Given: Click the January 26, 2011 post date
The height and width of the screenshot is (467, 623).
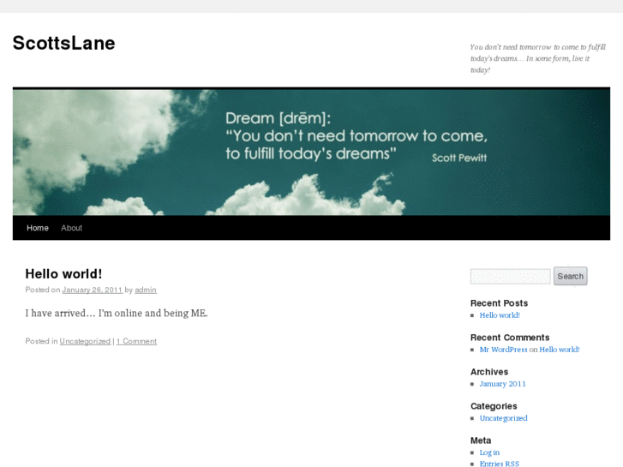Looking at the screenshot, I should click(x=93, y=290).
